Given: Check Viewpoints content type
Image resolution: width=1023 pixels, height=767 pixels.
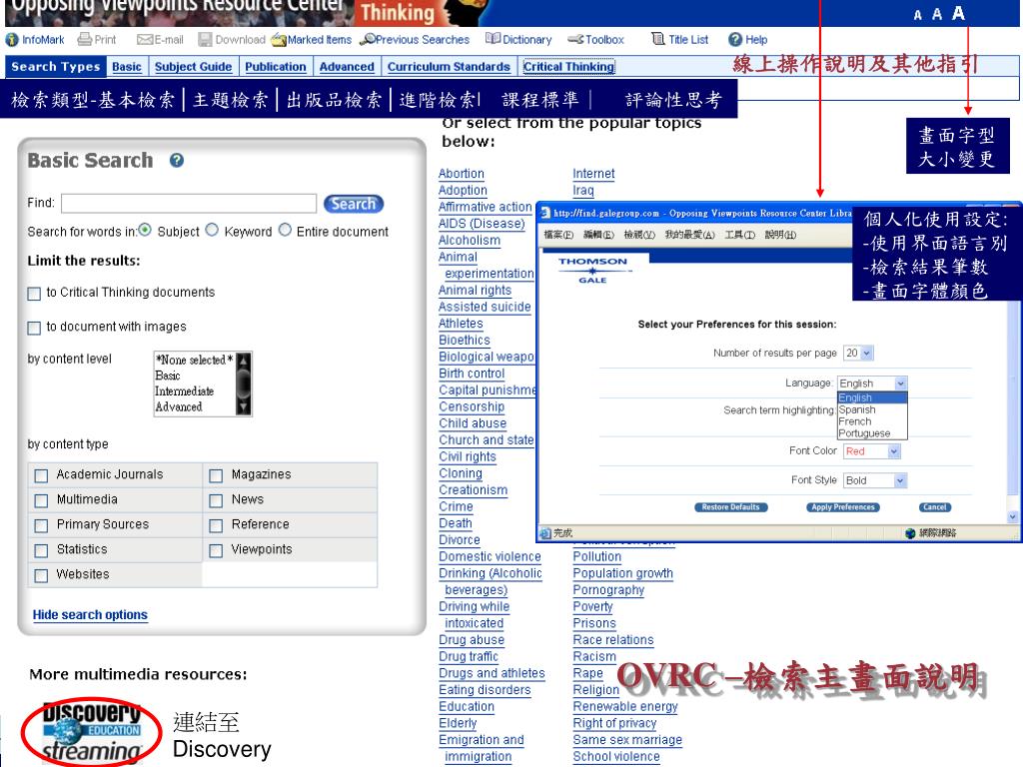Looking at the screenshot, I should 216,550.
